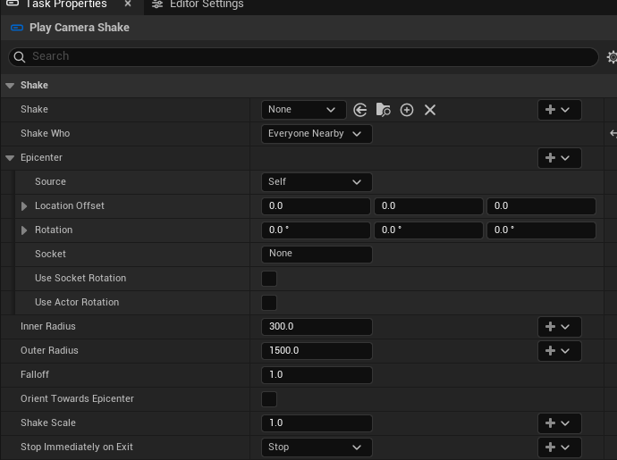Screen dimensions: 617x460
Task: Open details settings gear icon
Action: pos(612,57)
